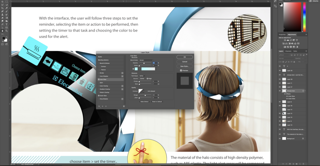Click OK in Layer Style dialog
320x166 pixels.
click(x=185, y=57)
